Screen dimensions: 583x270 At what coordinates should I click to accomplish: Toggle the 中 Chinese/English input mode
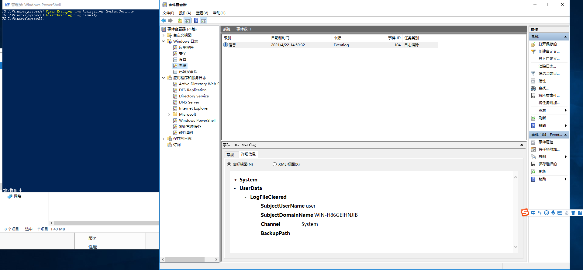[533, 213]
